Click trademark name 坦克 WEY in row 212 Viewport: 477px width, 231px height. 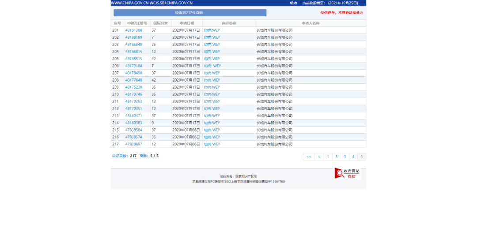tap(212, 109)
